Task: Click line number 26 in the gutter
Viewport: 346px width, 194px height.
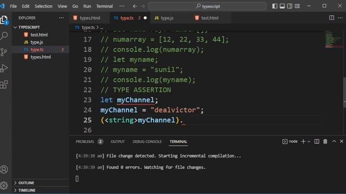Action: 88,130
